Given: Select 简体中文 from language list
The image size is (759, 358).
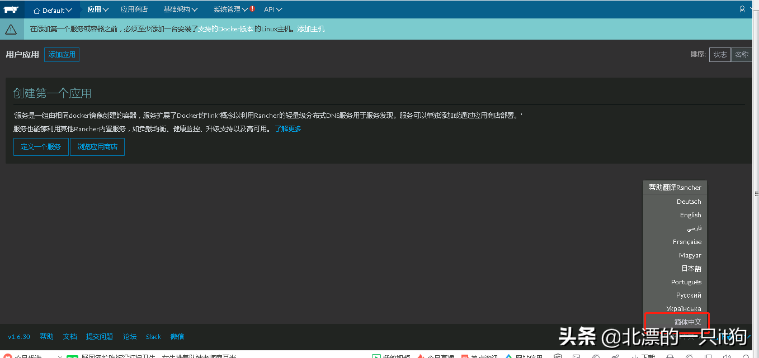Looking at the screenshot, I should pos(687,322).
